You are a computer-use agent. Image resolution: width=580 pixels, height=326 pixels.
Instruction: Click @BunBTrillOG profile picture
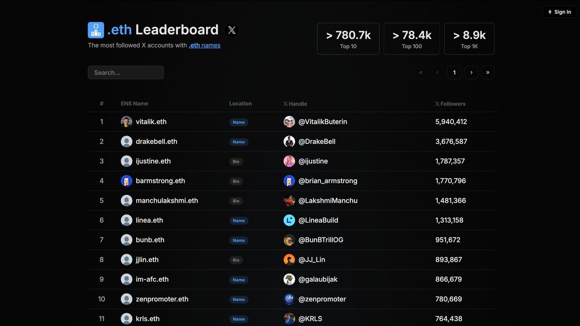(x=289, y=240)
